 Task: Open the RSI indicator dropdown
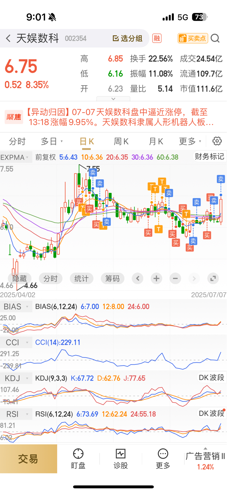coord(16,414)
